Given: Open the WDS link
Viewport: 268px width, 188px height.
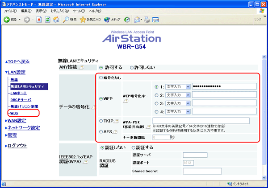Looking at the screenshot, I should (x=14, y=113).
